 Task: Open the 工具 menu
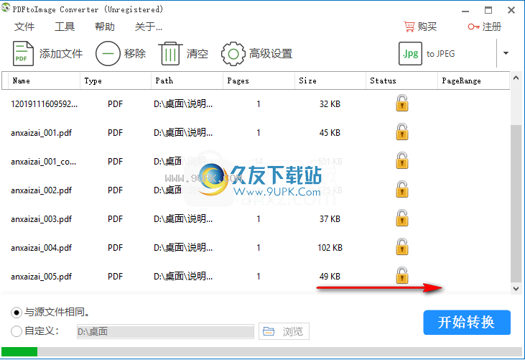coord(65,27)
